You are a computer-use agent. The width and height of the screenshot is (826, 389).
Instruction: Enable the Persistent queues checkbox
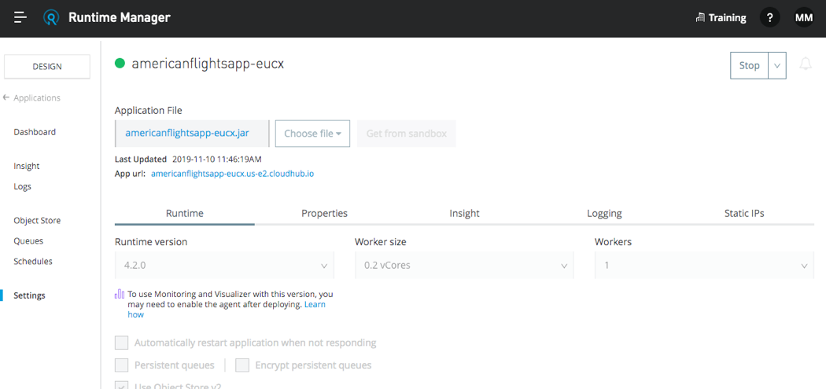click(122, 365)
